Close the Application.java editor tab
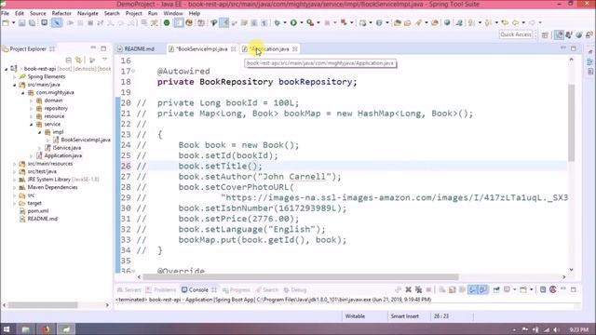 click(x=295, y=49)
